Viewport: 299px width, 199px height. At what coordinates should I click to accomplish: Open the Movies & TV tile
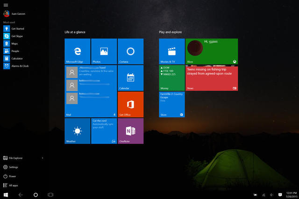click(172, 51)
